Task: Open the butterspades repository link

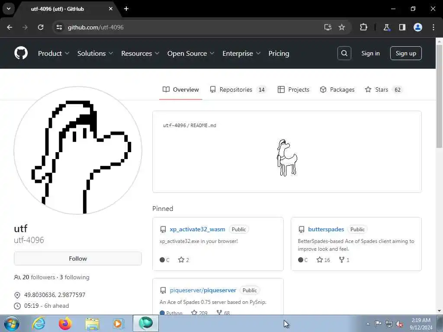Action: tap(326, 229)
